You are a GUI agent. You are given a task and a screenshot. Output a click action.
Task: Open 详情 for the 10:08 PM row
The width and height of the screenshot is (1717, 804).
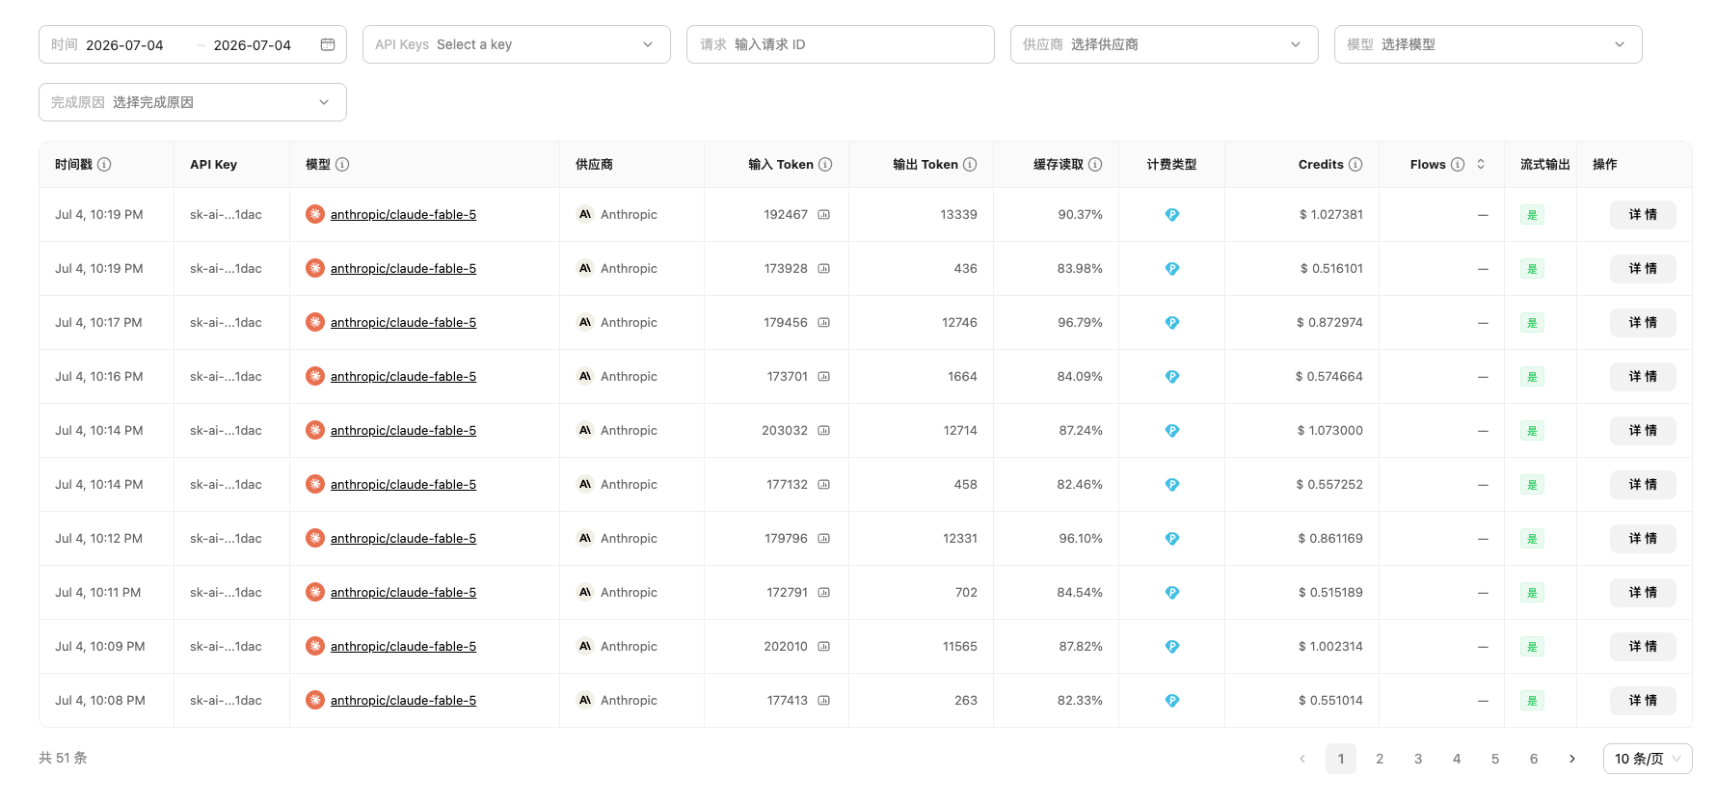[1643, 701]
